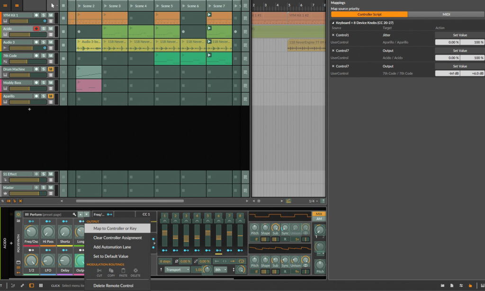Toggle the Polysynth device power button
The width and height of the screenshot is (485, 291).
pos(18,214)
